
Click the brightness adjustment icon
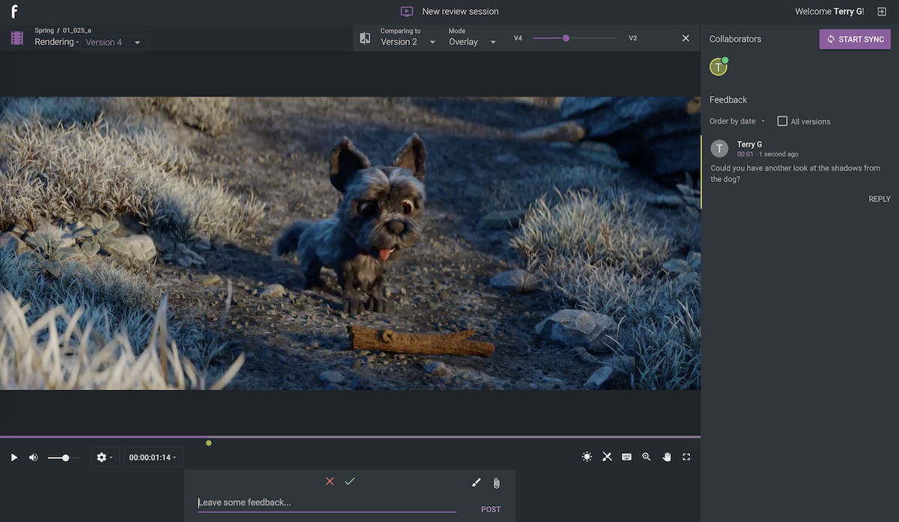click(587, 457)
